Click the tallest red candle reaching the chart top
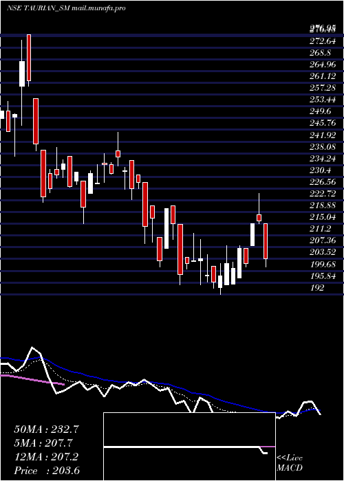344x481 pixels. coord(29,58)
